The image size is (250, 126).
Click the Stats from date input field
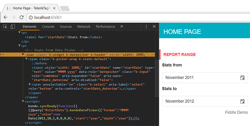[x=205, y=78]
